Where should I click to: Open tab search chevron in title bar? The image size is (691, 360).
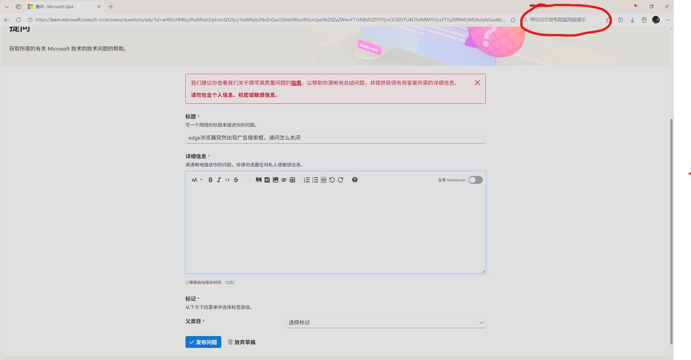(x=7, y=7)
